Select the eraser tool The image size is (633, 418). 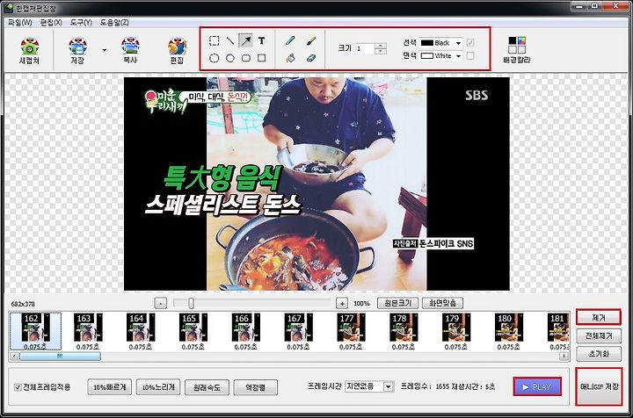coord(311,59)
